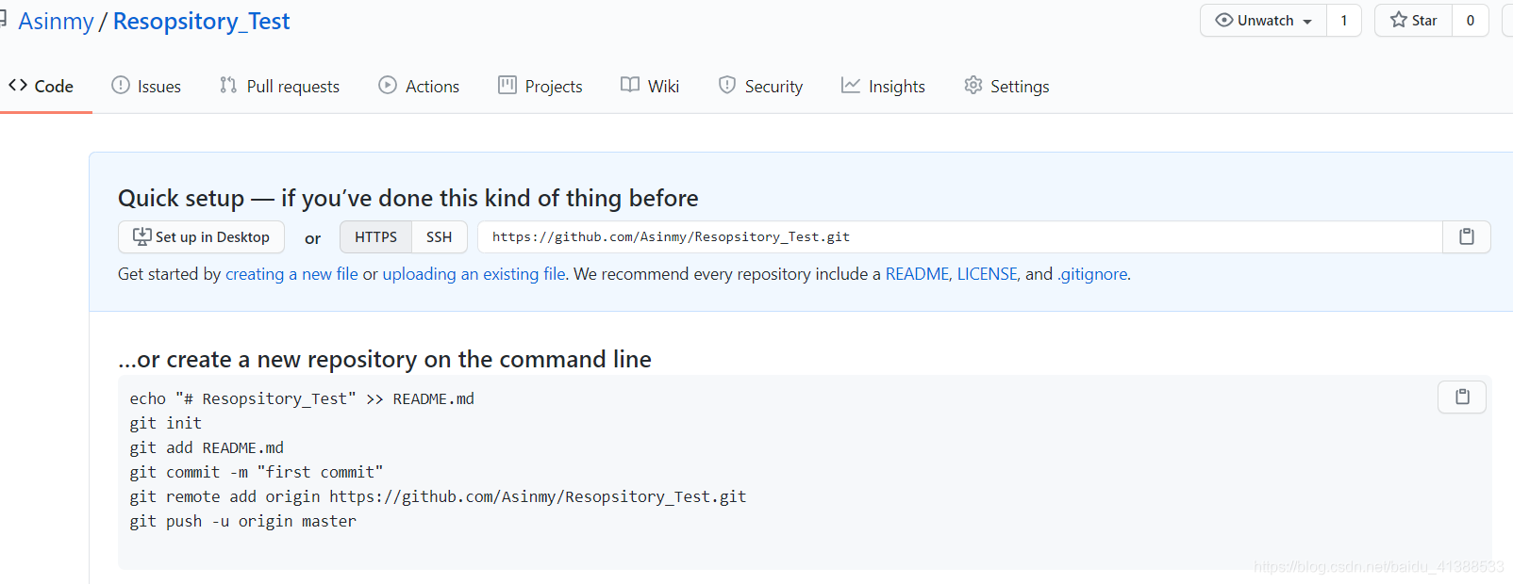The height and width of the screenshot is (584, 1513).
Task: Open the Wiki tab
Action: [x=650, y=86]
